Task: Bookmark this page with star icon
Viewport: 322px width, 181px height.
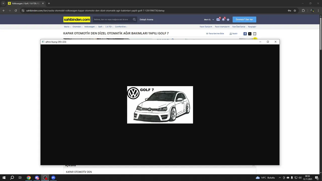Action: pyautogui.click(x=295, y=11)
